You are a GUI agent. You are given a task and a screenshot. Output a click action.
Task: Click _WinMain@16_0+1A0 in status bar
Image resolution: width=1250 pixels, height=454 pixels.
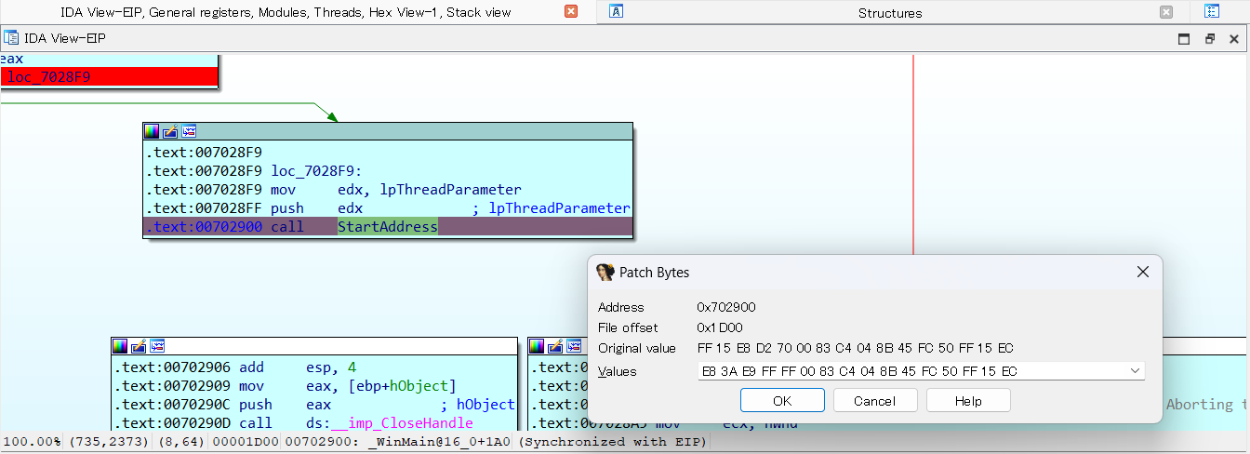pyautogui.click(x=440, y=442)
